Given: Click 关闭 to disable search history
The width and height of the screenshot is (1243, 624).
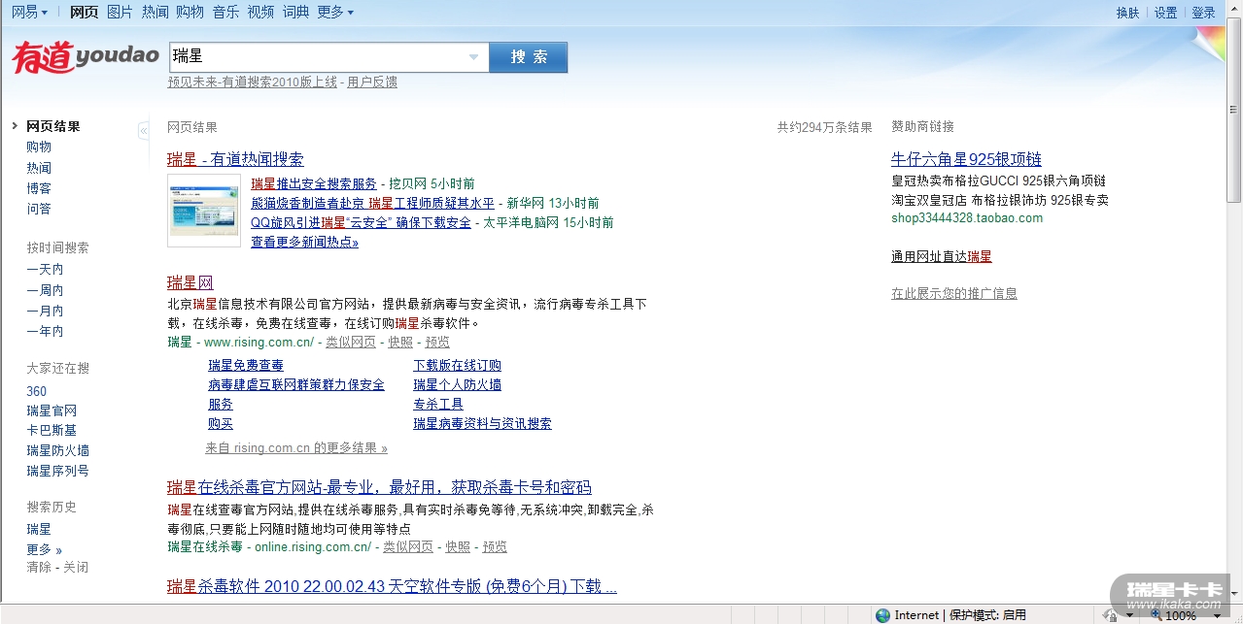Looking at the screenshot, I should [76, 567].
